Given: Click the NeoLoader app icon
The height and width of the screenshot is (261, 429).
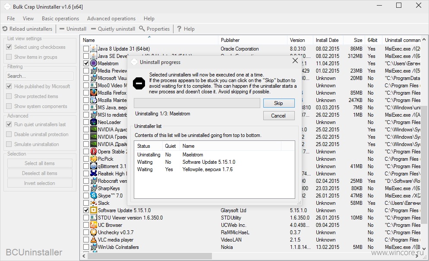Looking at the screenshot, I should coord(94,122).
